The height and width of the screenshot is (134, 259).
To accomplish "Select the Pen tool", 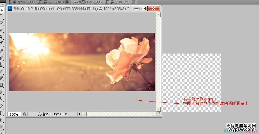I will pos(1,106).
